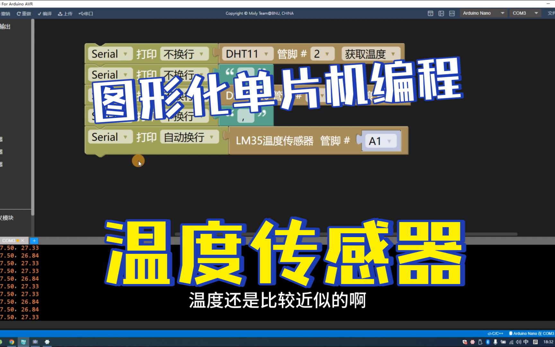Open the Arduino Nano board dropdown
555x347 pixels.
click(x=483, y=13)
